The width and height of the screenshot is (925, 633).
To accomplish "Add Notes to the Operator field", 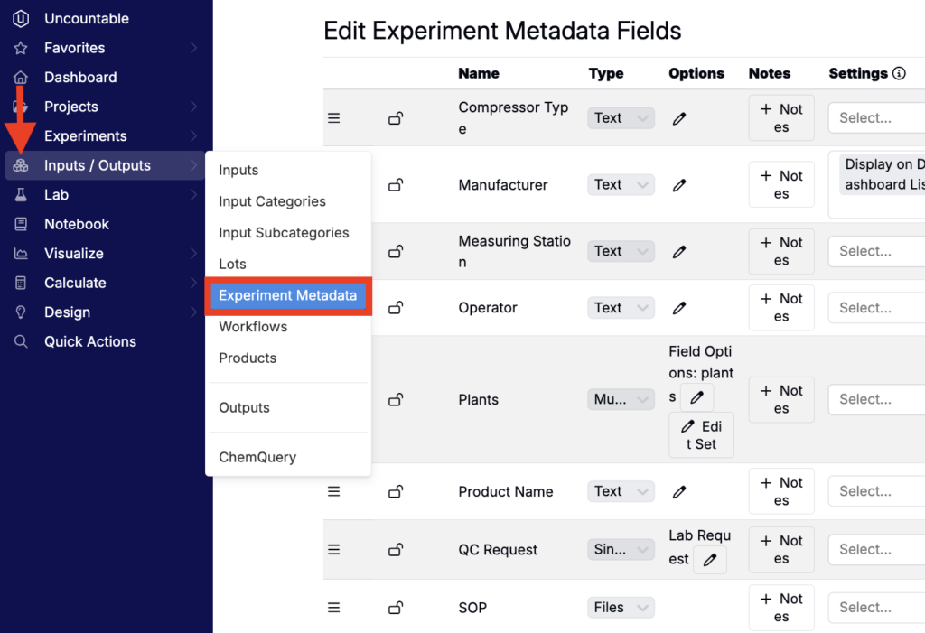I will [781, 308].
